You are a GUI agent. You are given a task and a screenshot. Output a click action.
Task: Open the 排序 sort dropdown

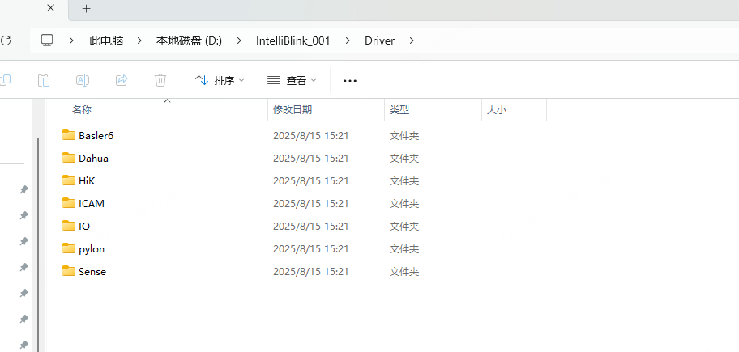(x=220, y=81)
